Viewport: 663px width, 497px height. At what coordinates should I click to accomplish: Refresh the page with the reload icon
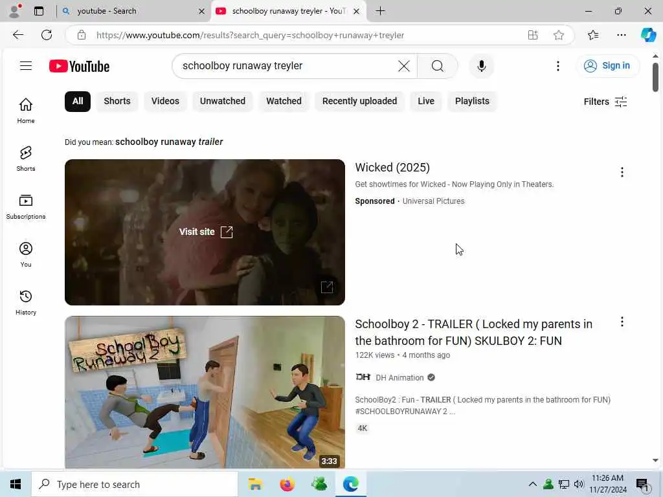click(47, 35)
